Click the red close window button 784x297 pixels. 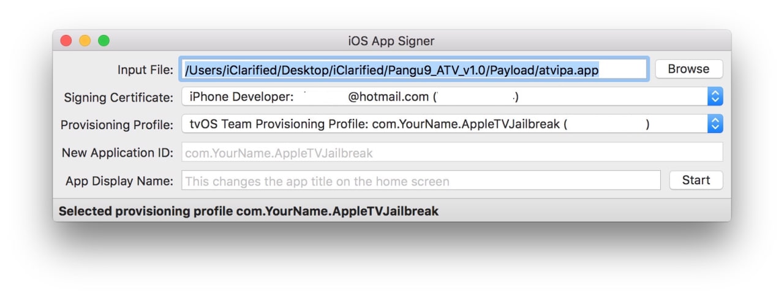[x=66, y=41]
